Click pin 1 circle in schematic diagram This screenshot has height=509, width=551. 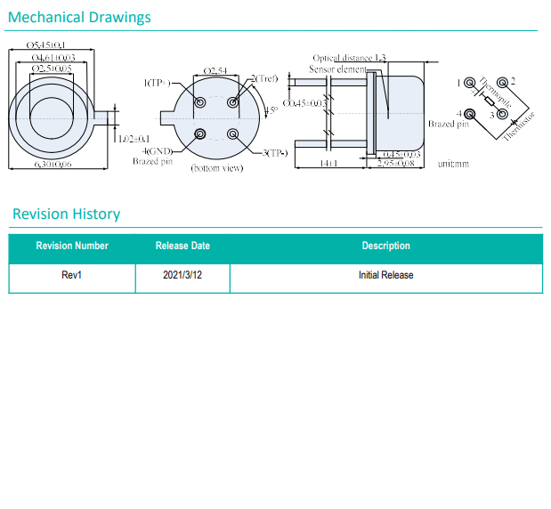pos(469,83)
